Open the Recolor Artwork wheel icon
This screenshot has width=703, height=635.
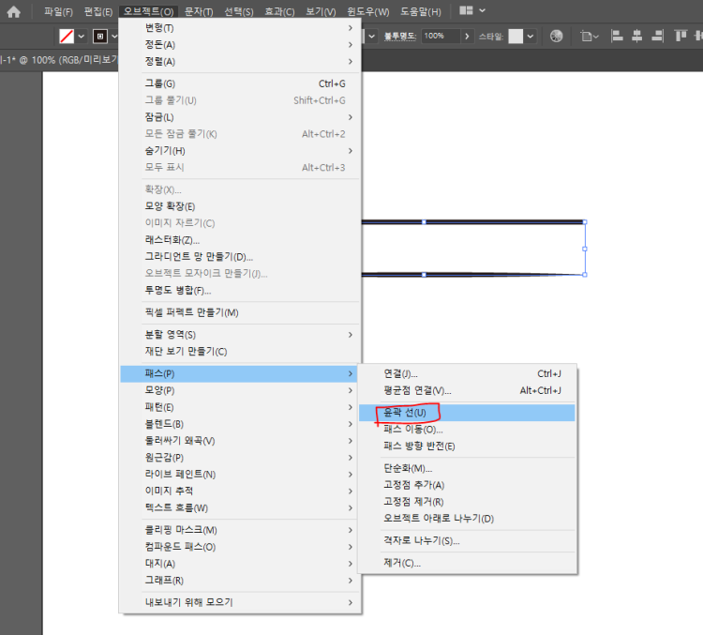click(557, 36)
